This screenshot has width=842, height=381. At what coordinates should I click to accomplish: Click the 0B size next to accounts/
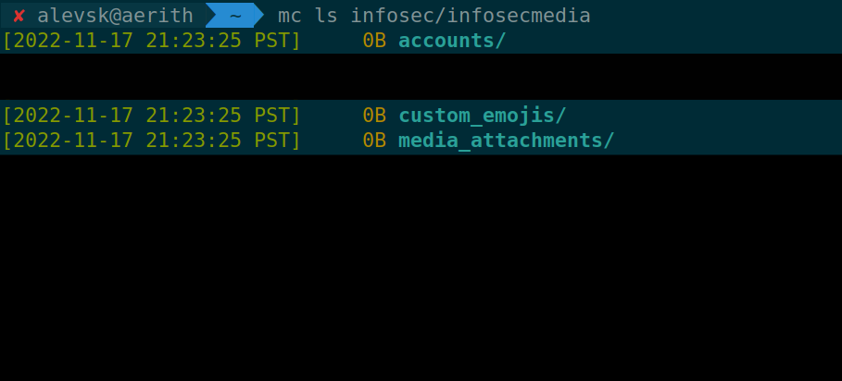[374, 41]
